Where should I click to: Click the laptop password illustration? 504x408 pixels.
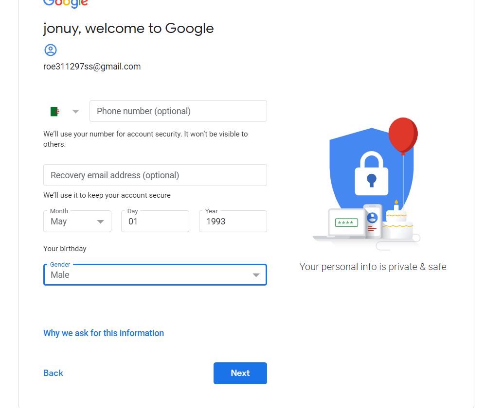coord(346,223)
